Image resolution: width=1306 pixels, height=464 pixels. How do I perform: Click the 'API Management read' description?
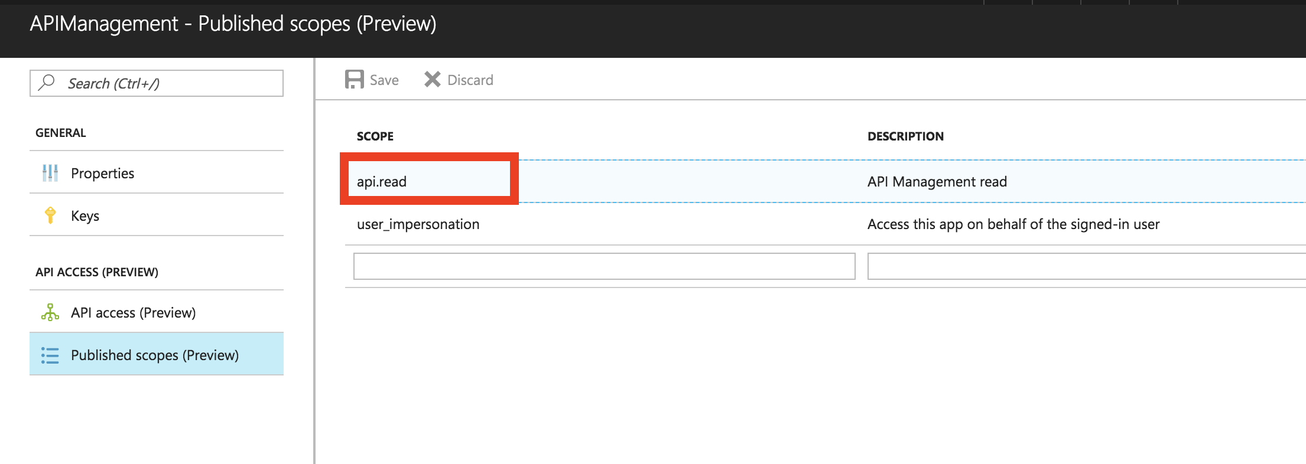pos(937,181)
